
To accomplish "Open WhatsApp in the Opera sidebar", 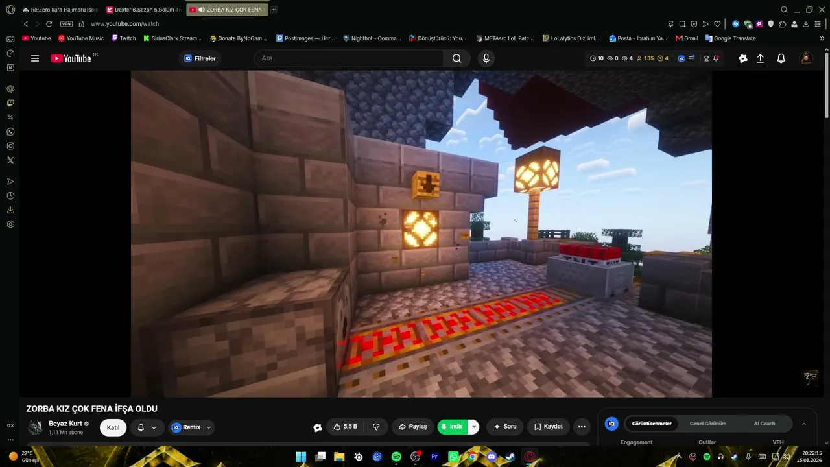I will point(10,132).
